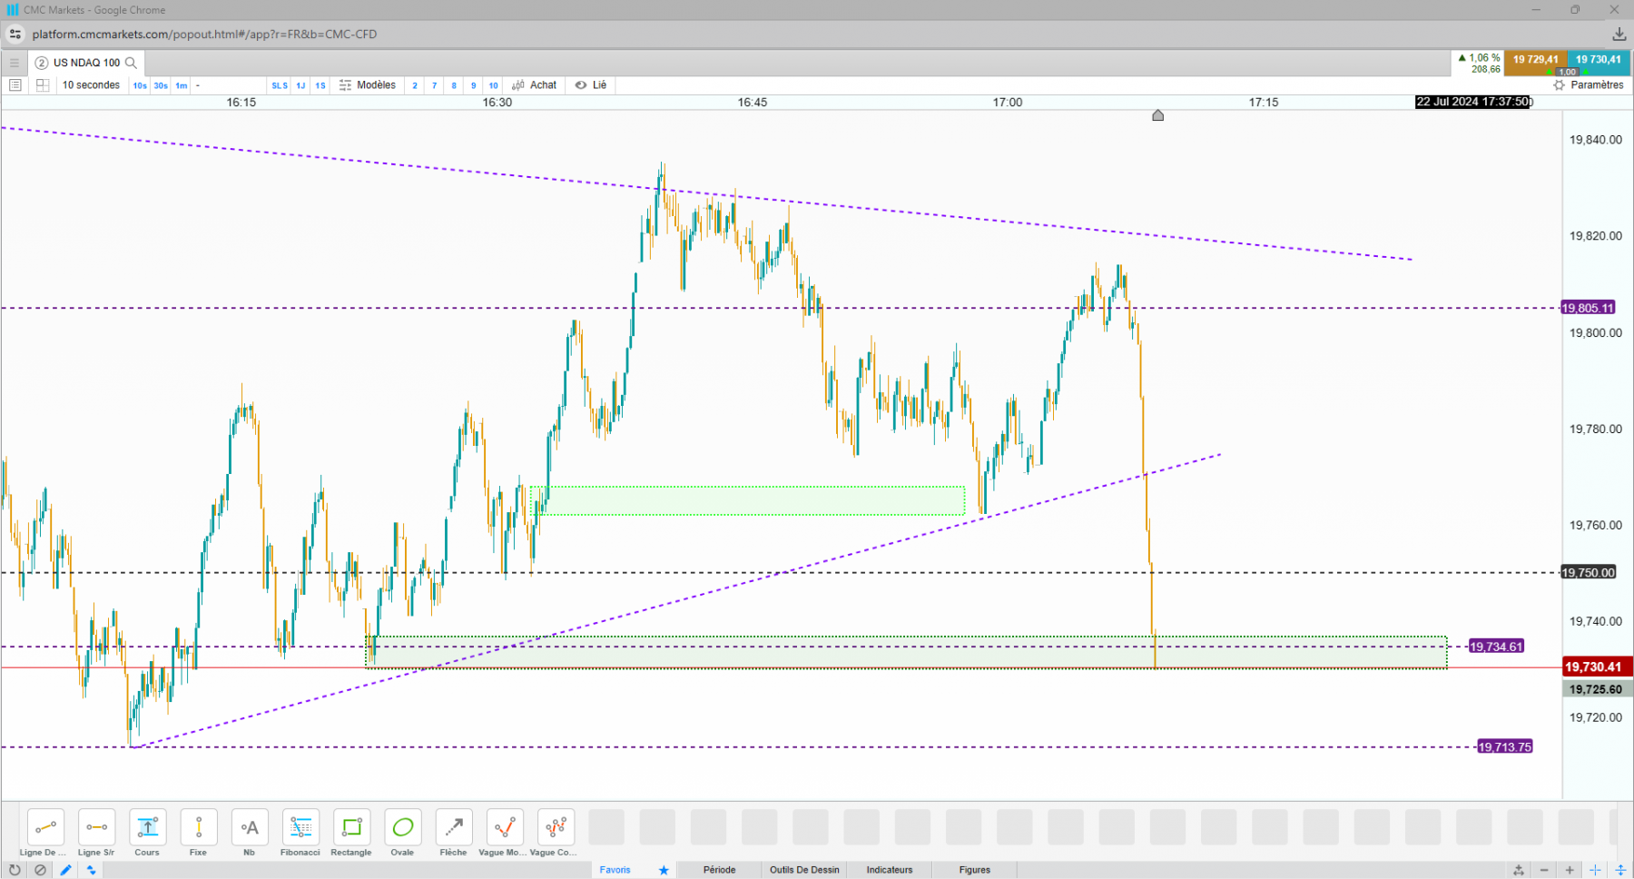The height and width of the screenshot is (879, 1634).
Task: Click the SLS toolbar button
Action: click(280, 86)
